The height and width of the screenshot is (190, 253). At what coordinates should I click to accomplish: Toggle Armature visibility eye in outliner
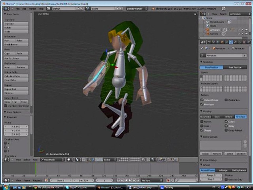[x=239, y=30]
